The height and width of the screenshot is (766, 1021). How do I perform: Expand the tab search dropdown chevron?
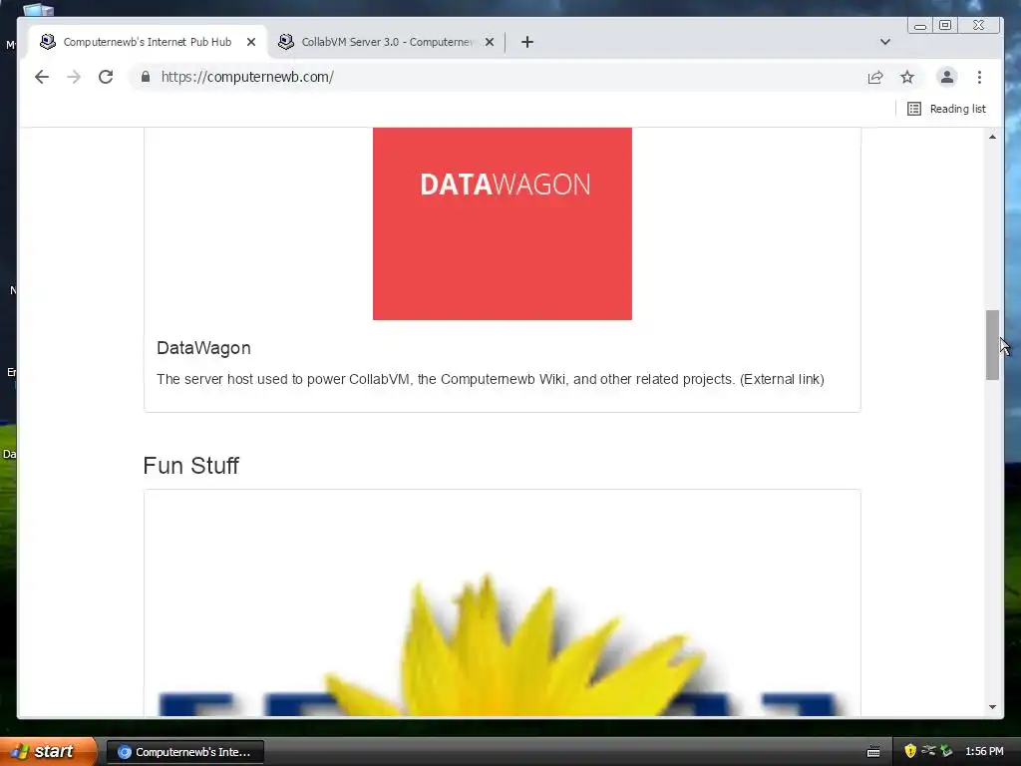tap(885, 42)
